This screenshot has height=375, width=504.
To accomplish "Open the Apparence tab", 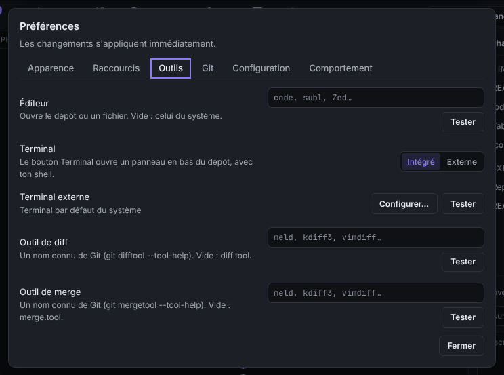I will 51,68.
